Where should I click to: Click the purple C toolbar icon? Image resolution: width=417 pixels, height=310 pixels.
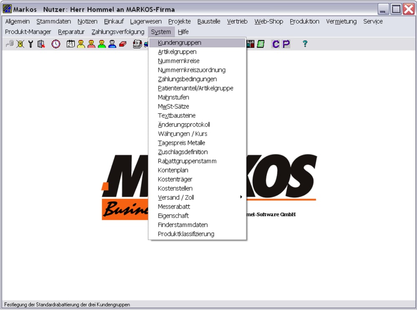click(276, 44)
